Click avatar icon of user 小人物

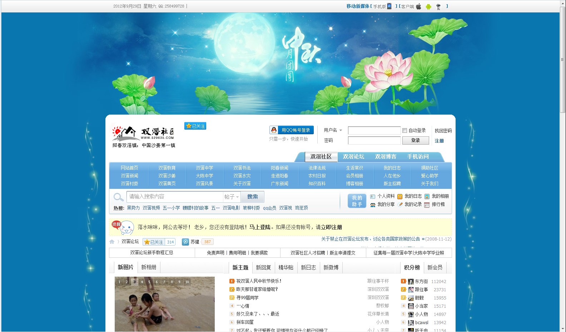click(411, 315)
